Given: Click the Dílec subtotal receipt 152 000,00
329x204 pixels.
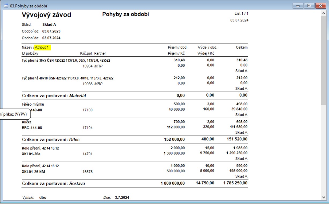Looking at the screenshot, I should click(174, 139).
